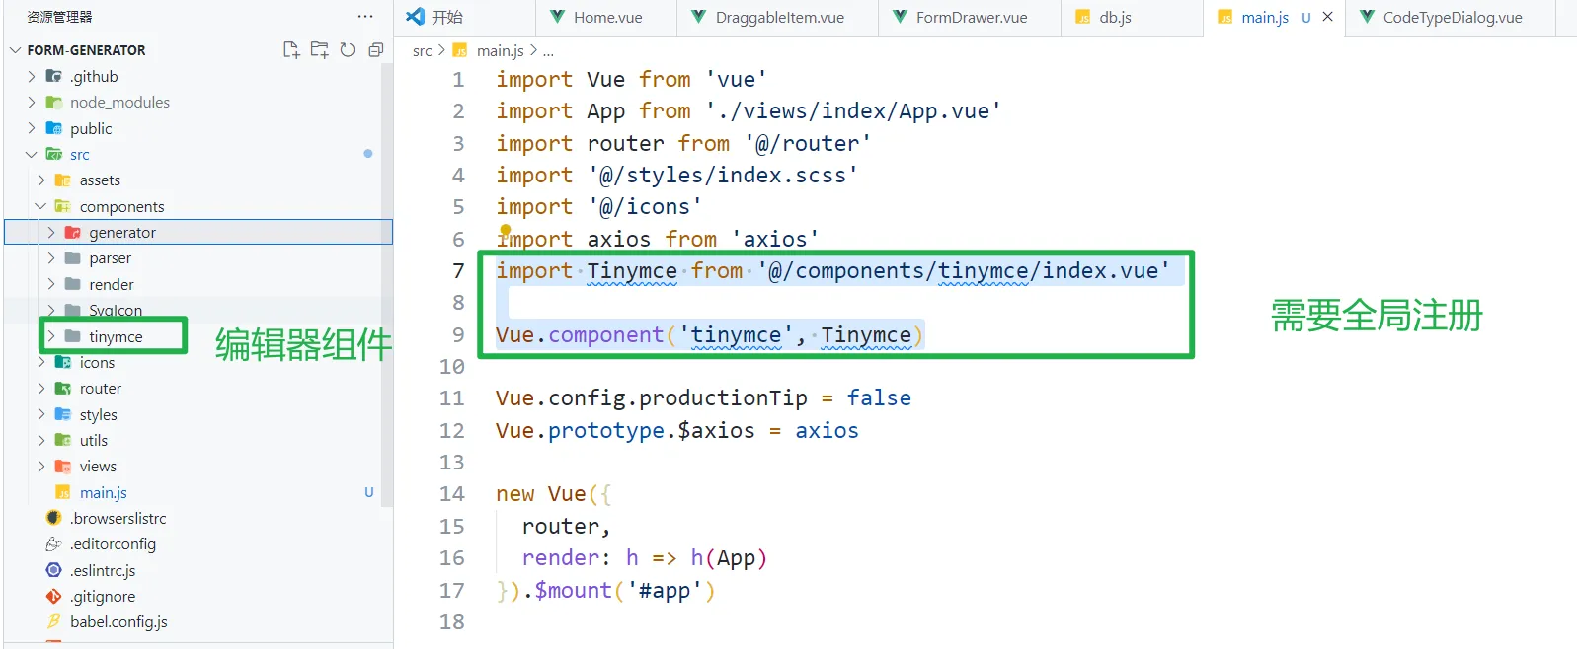Open explorer more actions ellipsis menu
The width and height of the screenshot is (1577, 649).
coord(365,17)
